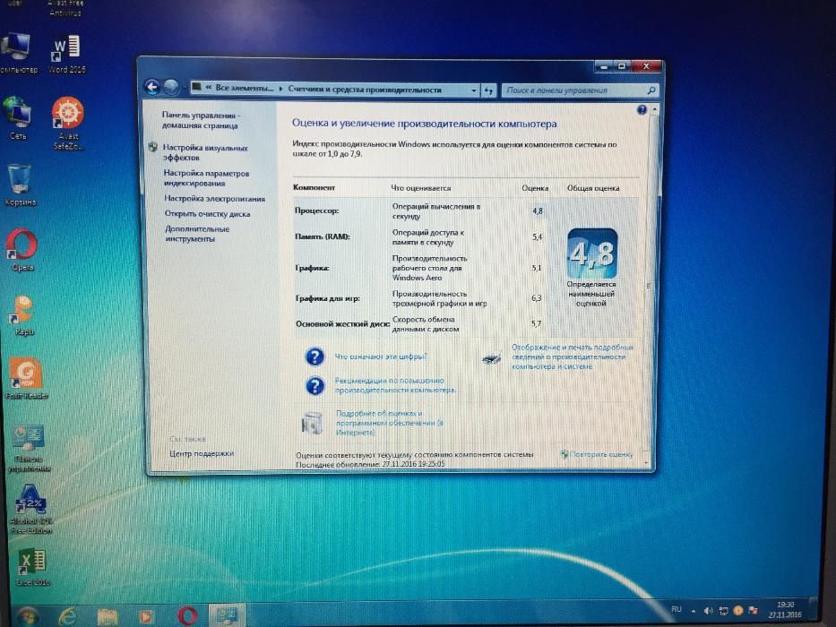This screenshot has width=836, height=627.
Task: Click the printer icon beside print details
Action: click(492, 358)
